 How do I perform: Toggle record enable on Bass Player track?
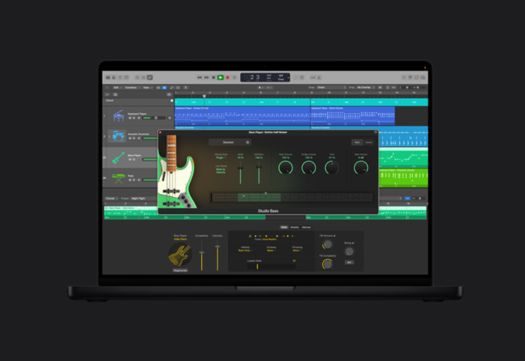(x=139, y=160)
